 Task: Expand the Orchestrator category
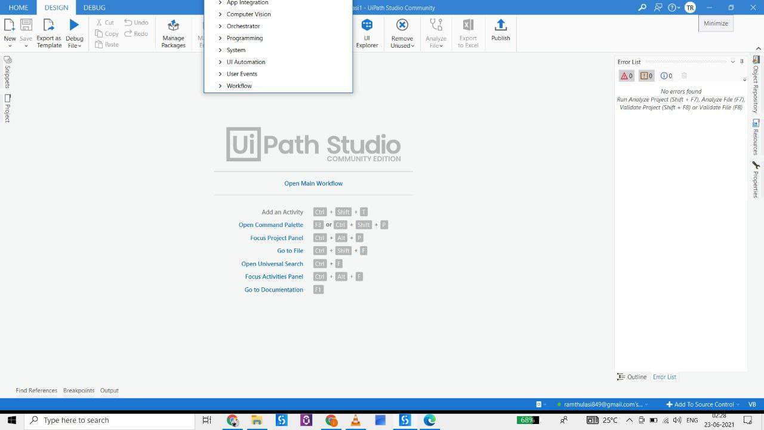(220, 26)
